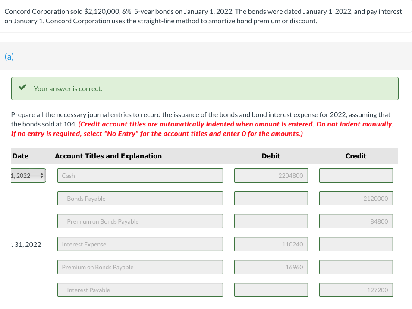This screenshot has height=309, width=412.
Task: Click the empty debit field in Interest Payable row
Action: pos(271,290)
